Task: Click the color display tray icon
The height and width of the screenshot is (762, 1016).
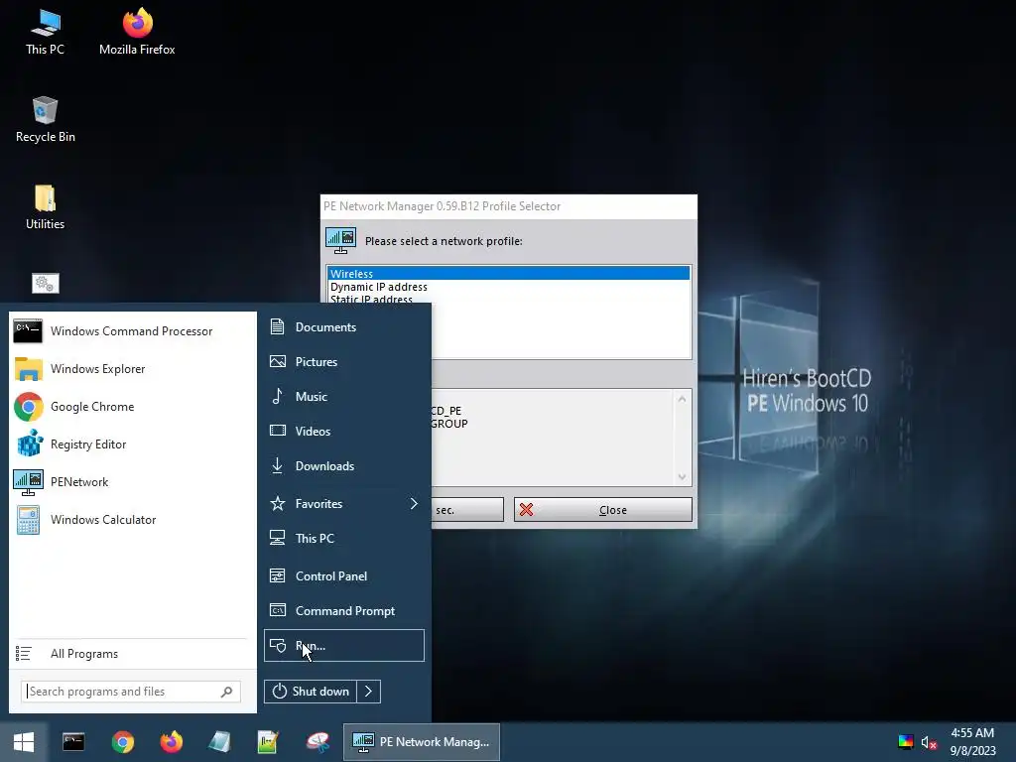Action: [x=906, y=742]
